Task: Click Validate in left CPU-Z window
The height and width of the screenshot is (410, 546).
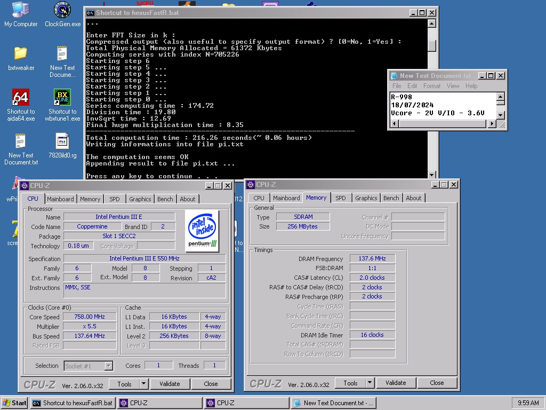Action: (x=170, y=384)
